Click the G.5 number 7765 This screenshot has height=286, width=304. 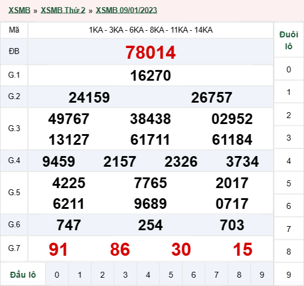(x=150, y=183)
